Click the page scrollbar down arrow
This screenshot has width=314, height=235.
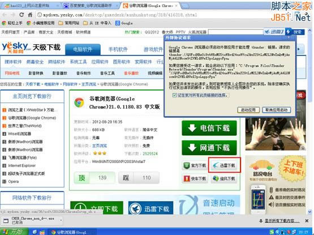coord(310,211)
